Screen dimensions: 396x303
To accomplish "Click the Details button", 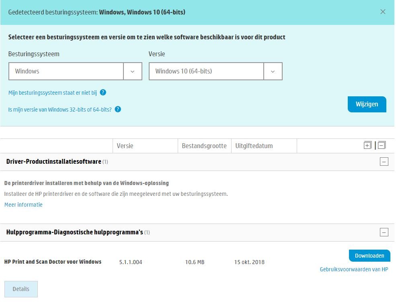I will coord(21,289).
